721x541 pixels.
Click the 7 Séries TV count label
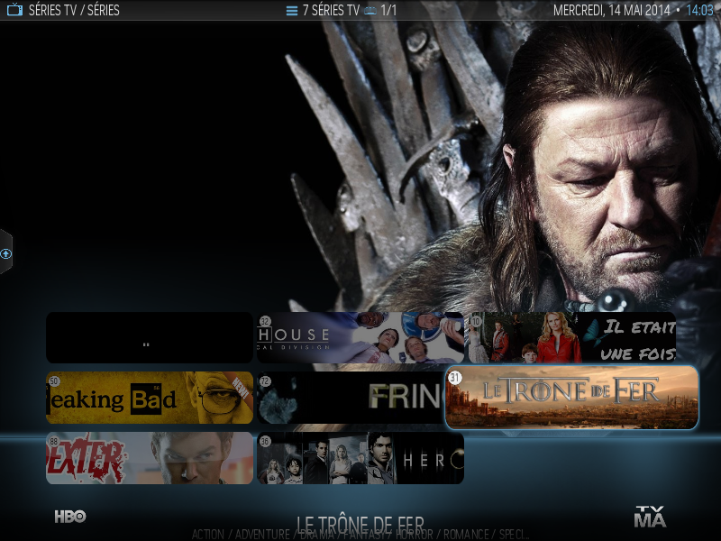pos(331,10)
